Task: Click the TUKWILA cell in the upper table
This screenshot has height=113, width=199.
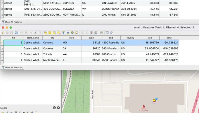Action: pos(72,9)
